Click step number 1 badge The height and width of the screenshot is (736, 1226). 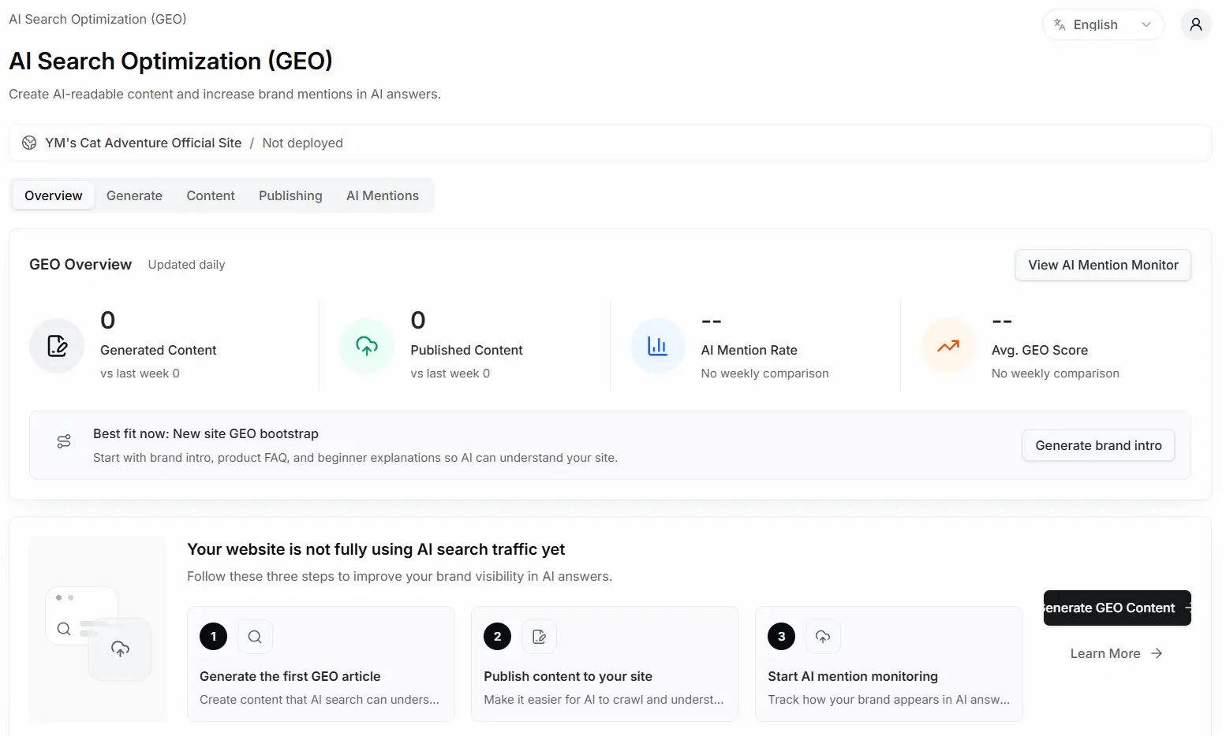[213, 637]
